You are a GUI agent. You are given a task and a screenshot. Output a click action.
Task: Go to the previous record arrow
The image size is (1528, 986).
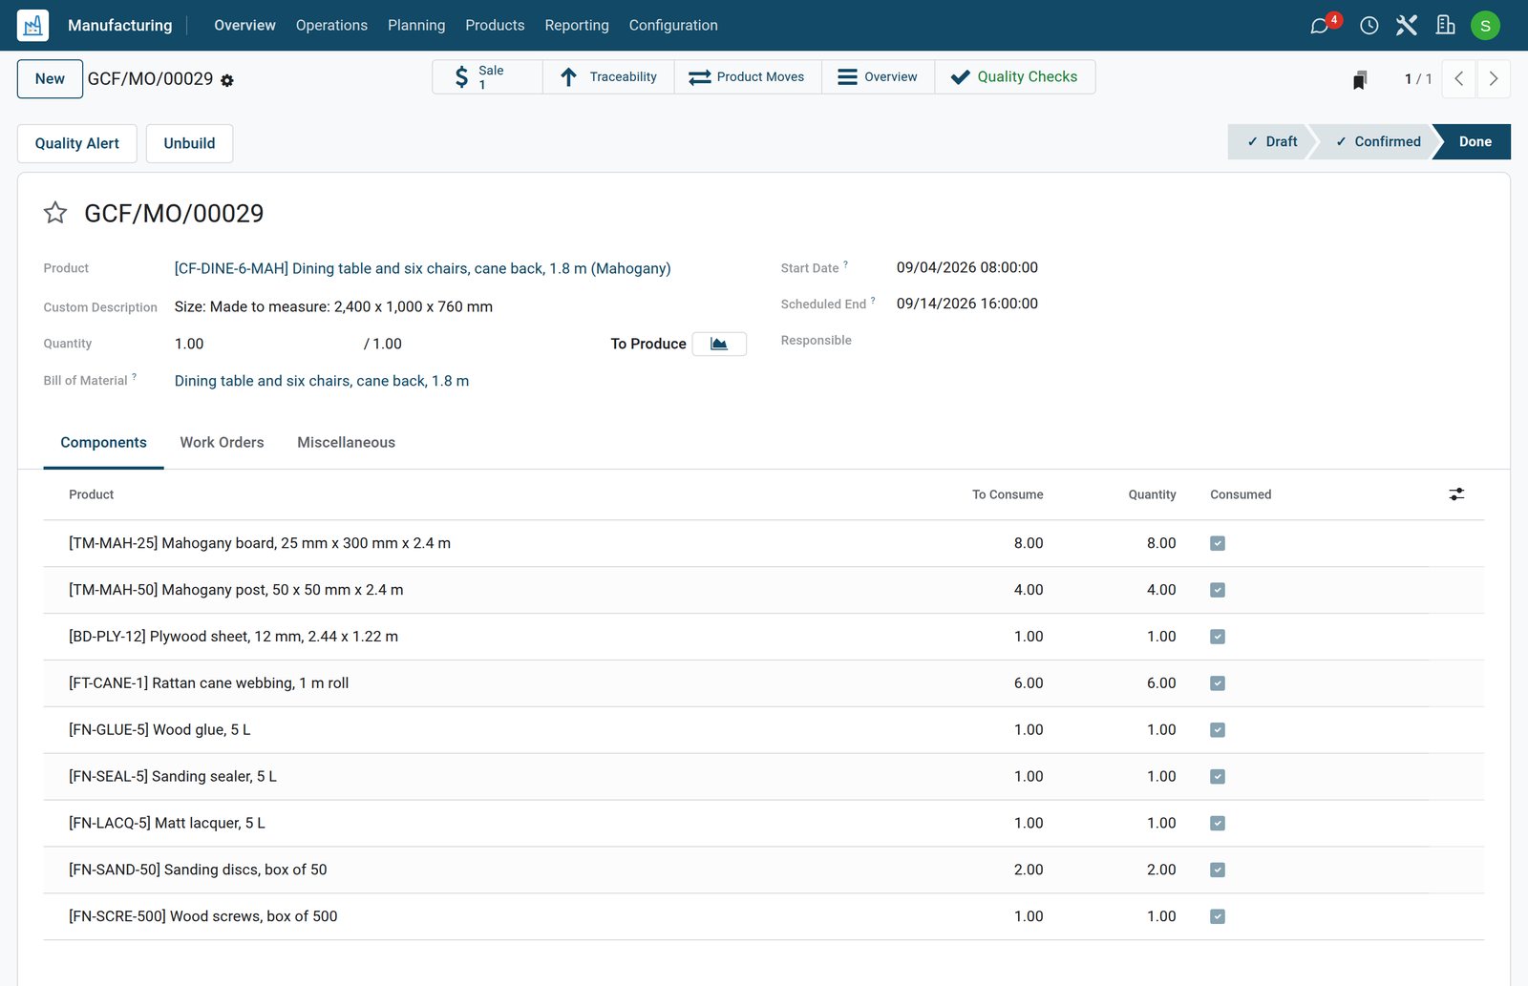coord(1458,79)
